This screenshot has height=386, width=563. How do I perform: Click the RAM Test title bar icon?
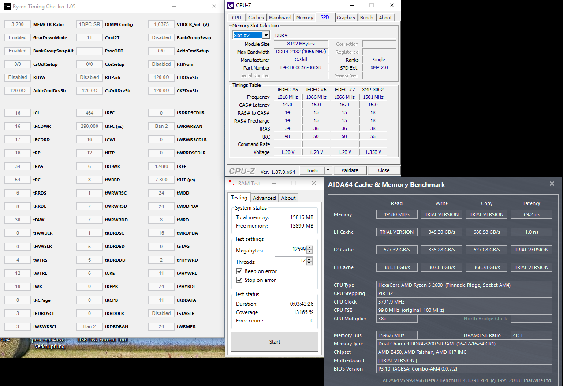pyautogui.click(x=231, y=183)
